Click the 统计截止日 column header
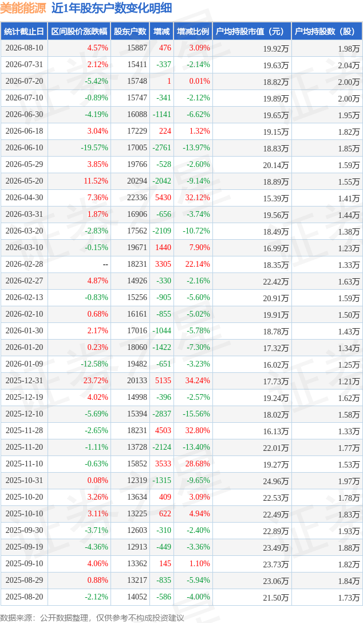Viewport: 363px width, 623px height. pyautogui.click(x=24, y=32)
